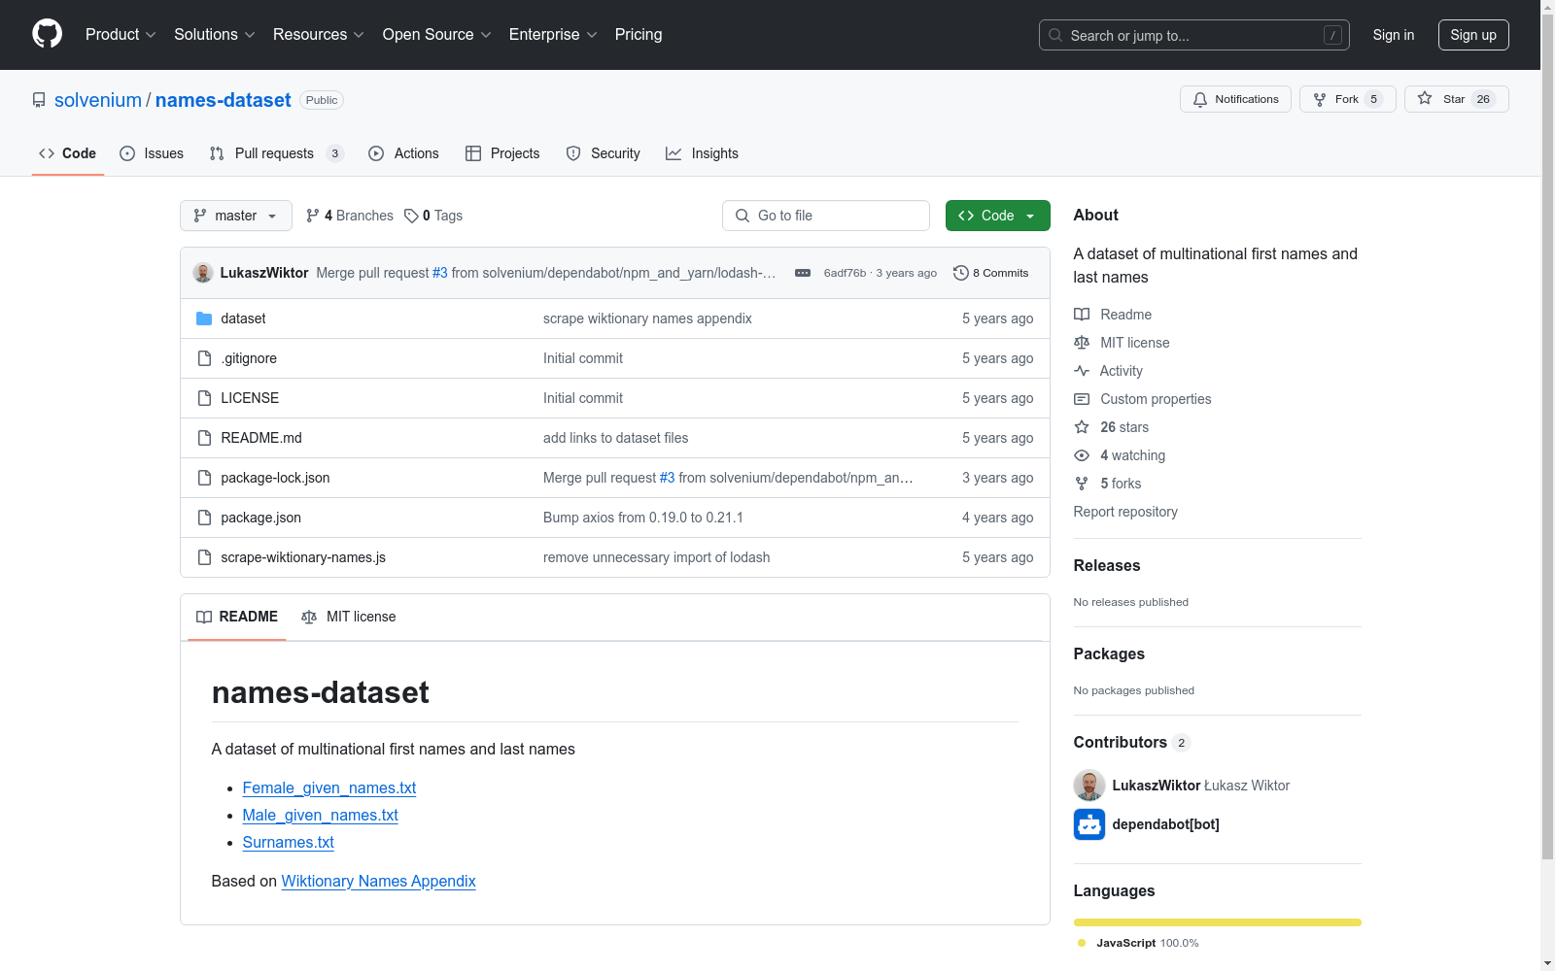1555x971 pixels.
Task: Click the Notifications bell button
Action: 1235,99
